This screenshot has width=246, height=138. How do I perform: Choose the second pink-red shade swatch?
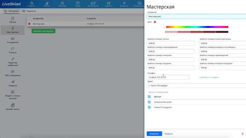click(184, 32)
